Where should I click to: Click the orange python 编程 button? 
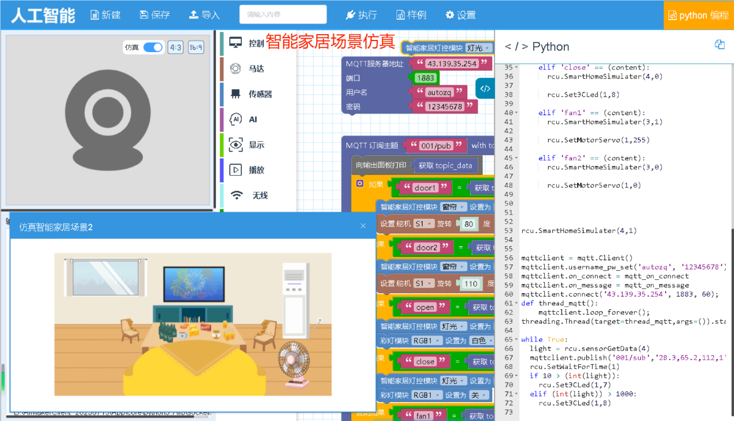point(699,15)
